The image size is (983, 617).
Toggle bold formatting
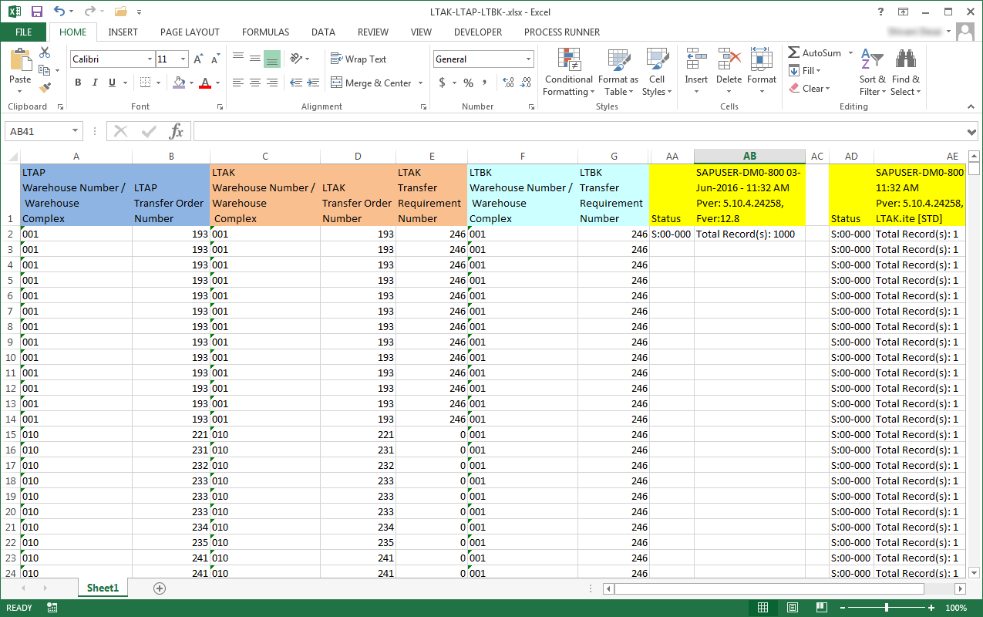click(77, 82)
